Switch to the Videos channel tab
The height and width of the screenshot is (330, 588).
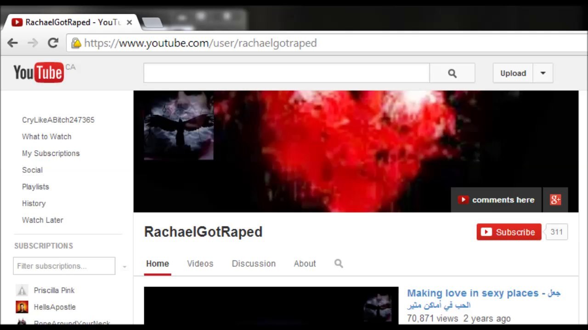[200, 264]
